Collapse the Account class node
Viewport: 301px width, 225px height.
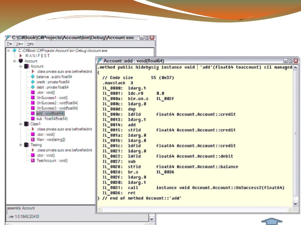click(x=21, y=66)
